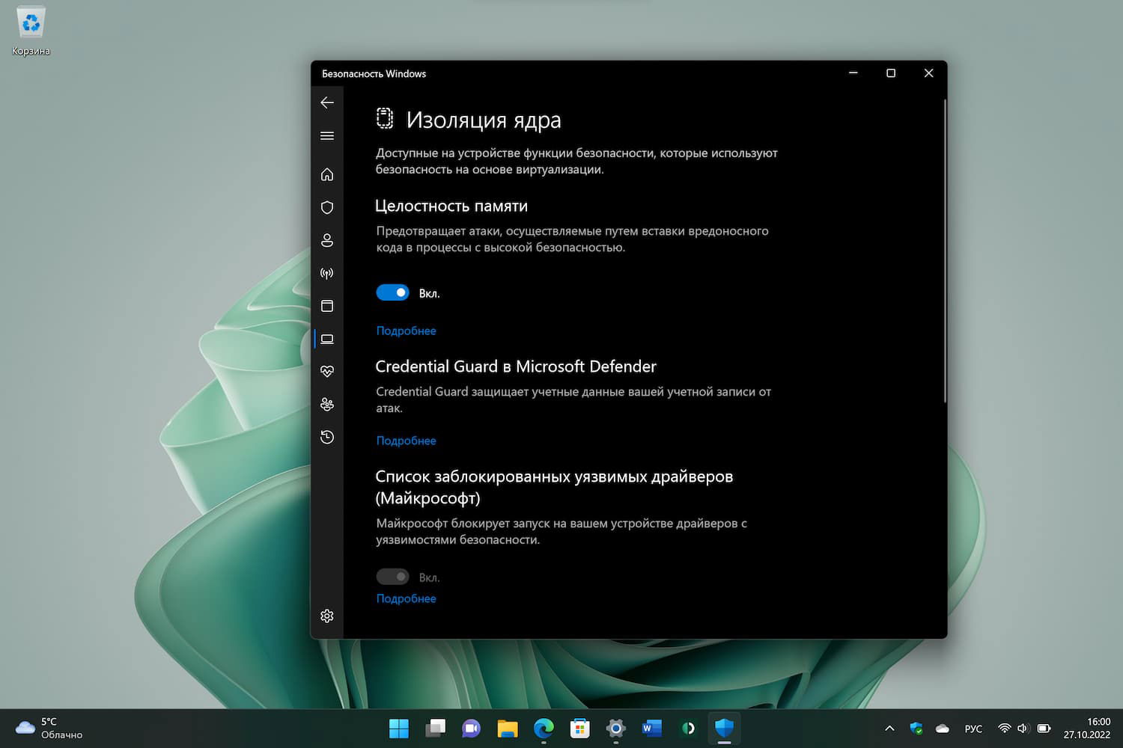
Task: Open Подробнее link under Целостность памяти
Action: coord(406,331)
